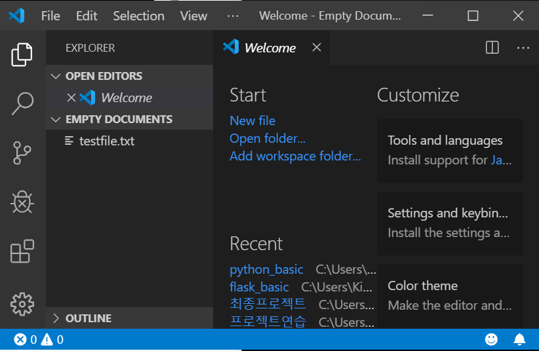
Task: Click the New file link
Action: pyautogui.click(x=252, y=120)
